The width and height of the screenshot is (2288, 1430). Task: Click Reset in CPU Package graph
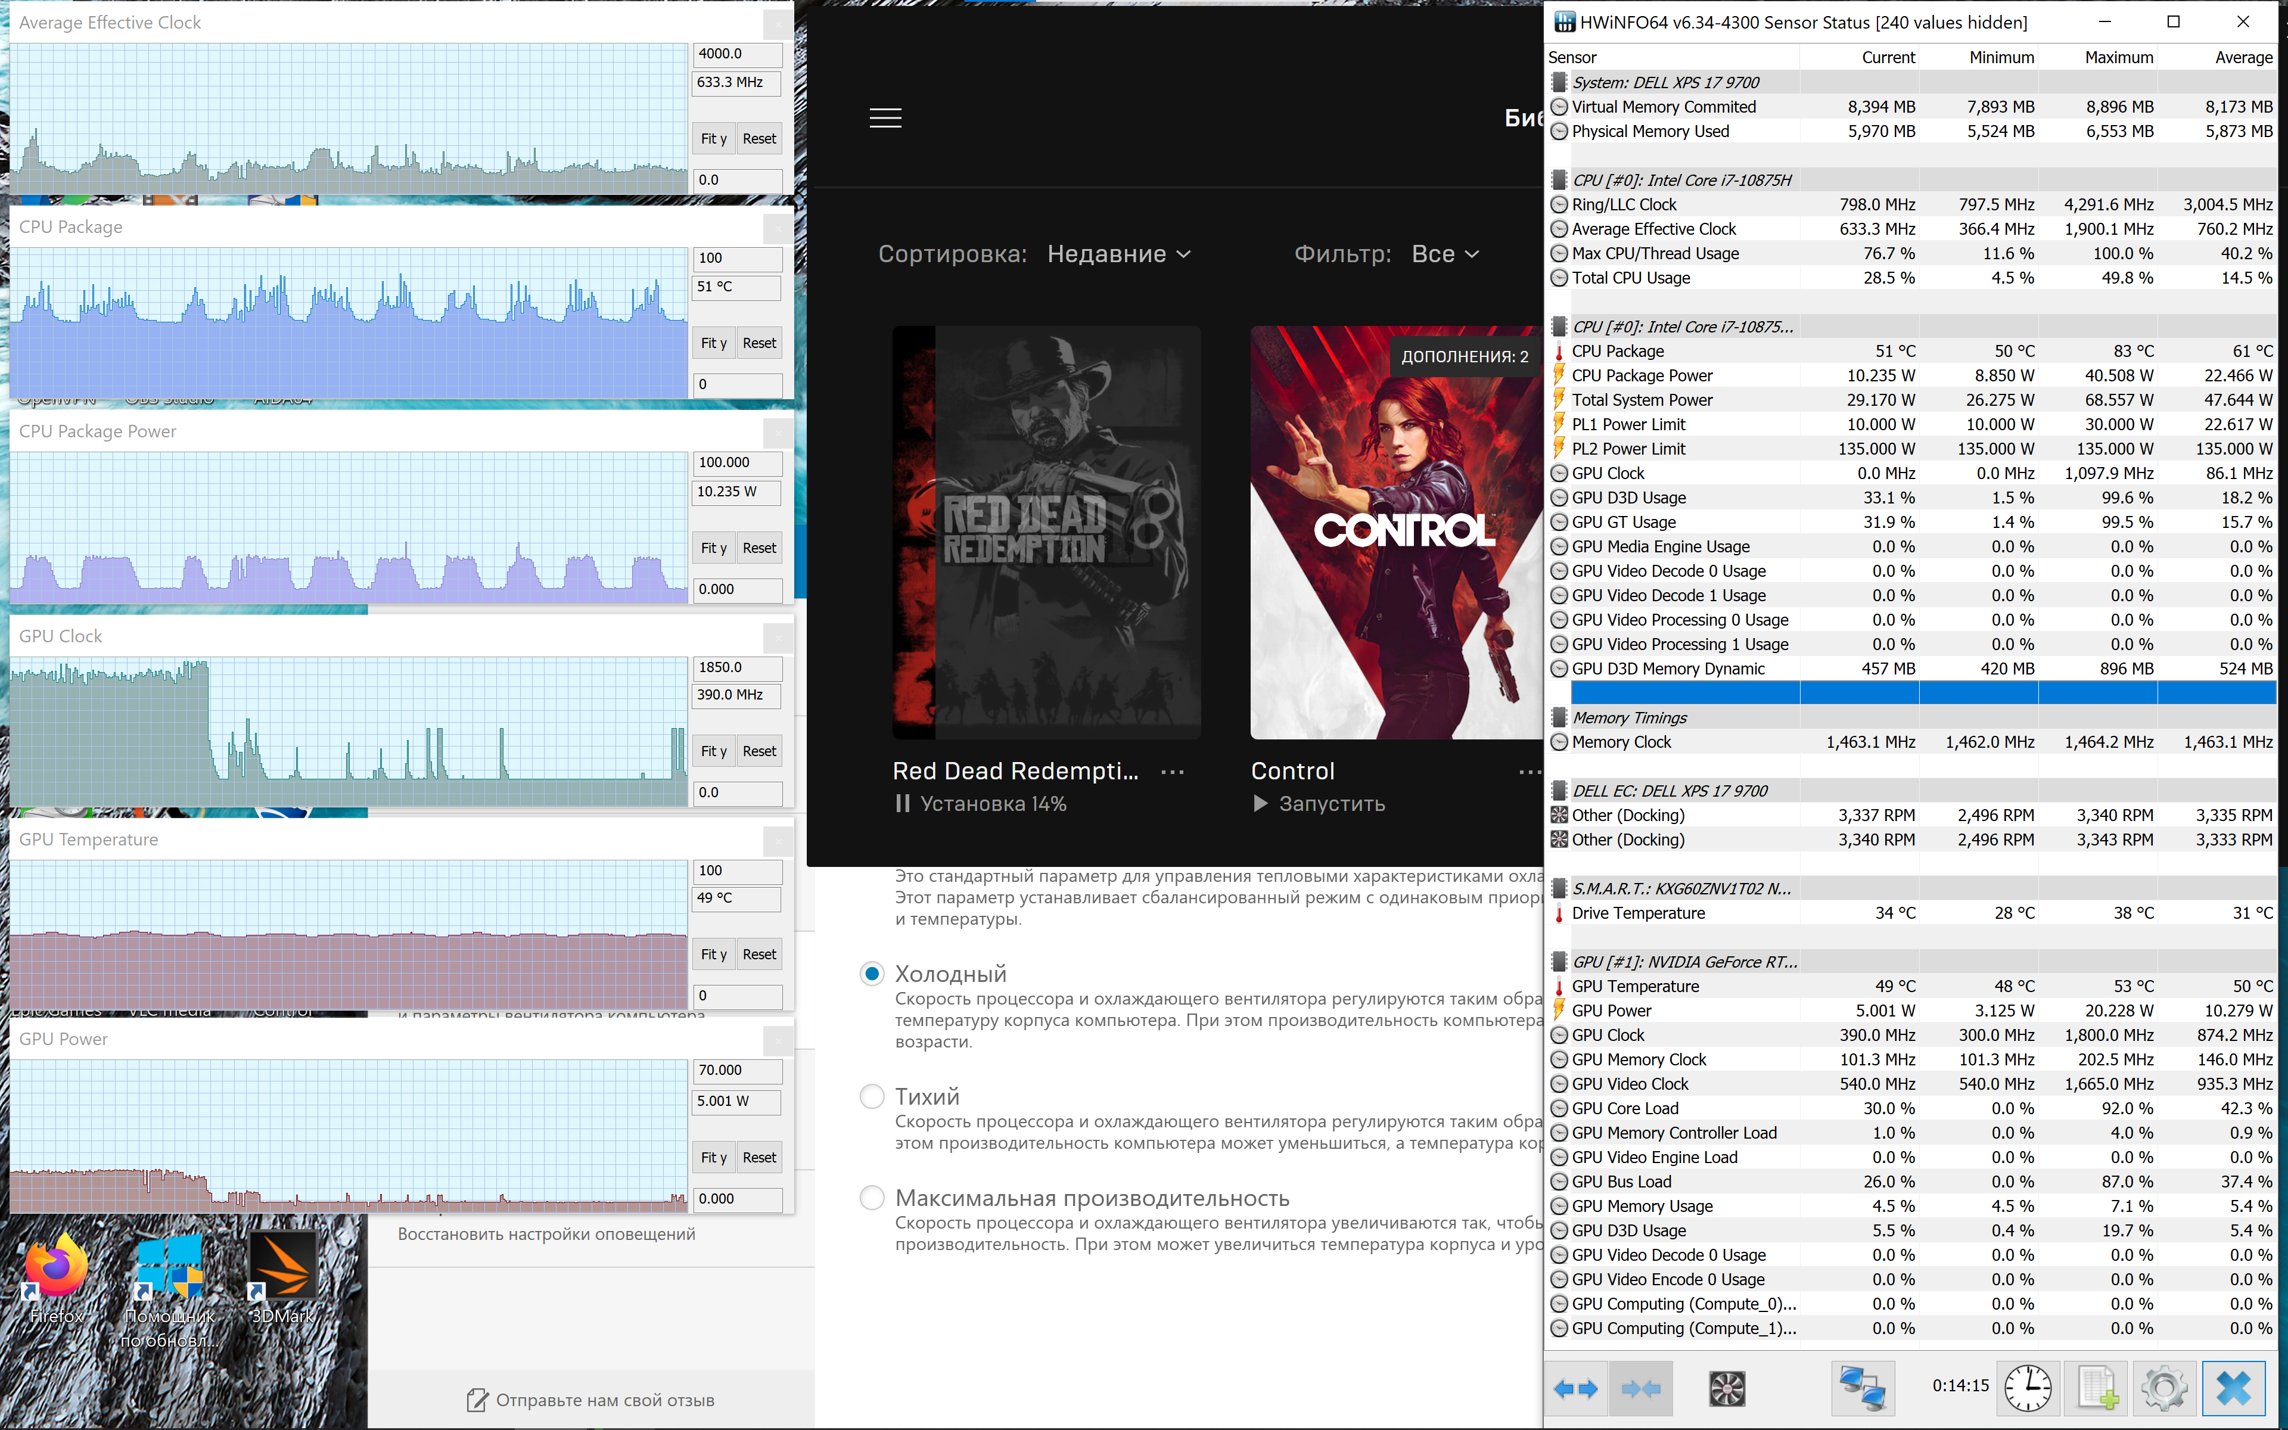point(759,343)
